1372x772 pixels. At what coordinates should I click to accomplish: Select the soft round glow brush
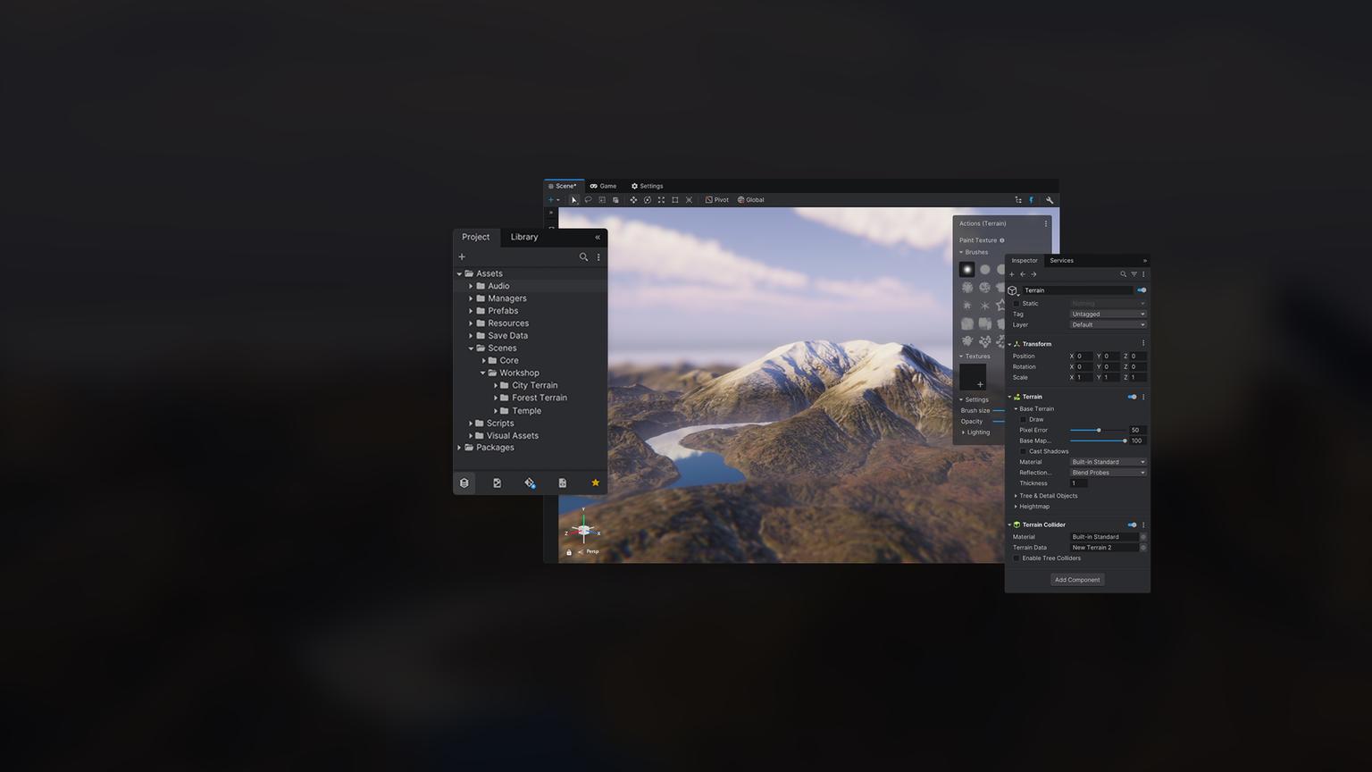(x=967, y=270)
